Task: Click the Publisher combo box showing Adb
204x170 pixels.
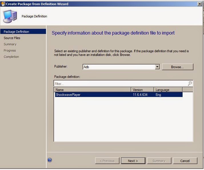Action: pyautogui.click(x=121, y=67)
